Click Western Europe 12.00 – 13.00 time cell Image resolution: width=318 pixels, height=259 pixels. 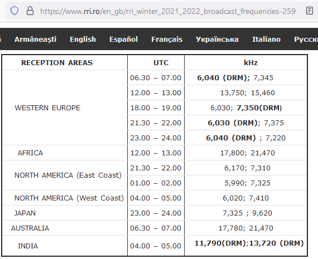pos(156,93)
